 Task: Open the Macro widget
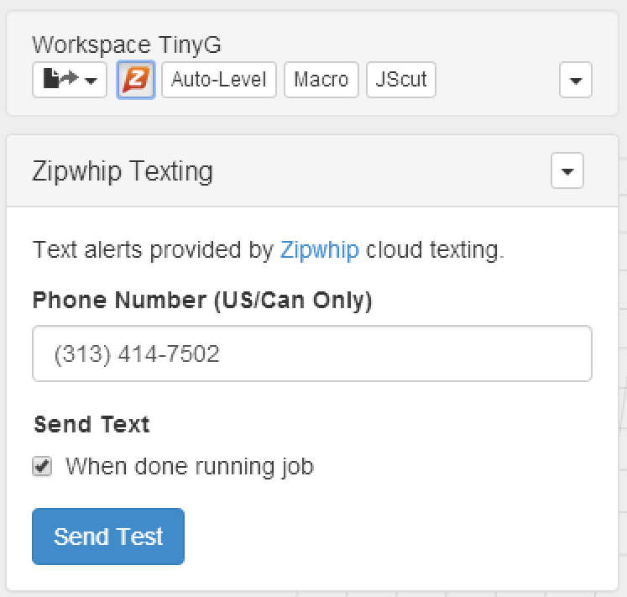321,81
